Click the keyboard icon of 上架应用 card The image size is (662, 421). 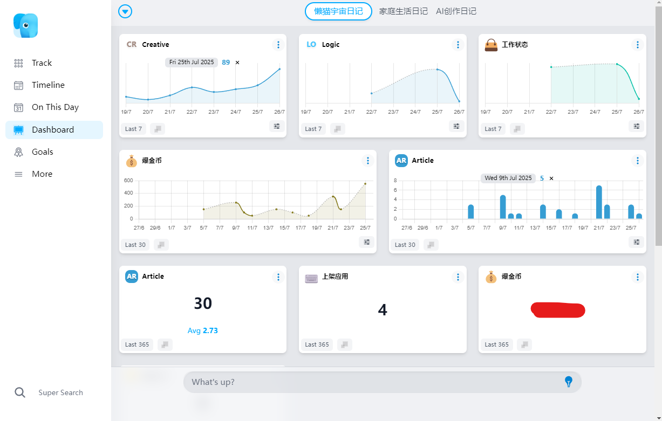point(311,278)
